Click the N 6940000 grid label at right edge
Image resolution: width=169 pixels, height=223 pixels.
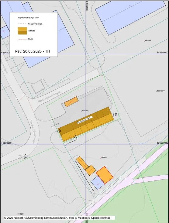163,53
